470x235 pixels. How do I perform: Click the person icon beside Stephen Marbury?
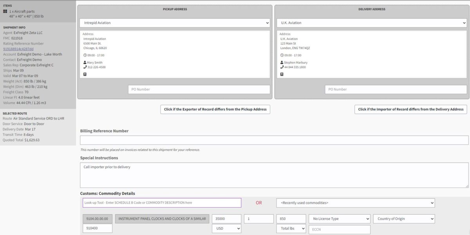(x=282, y=63)
